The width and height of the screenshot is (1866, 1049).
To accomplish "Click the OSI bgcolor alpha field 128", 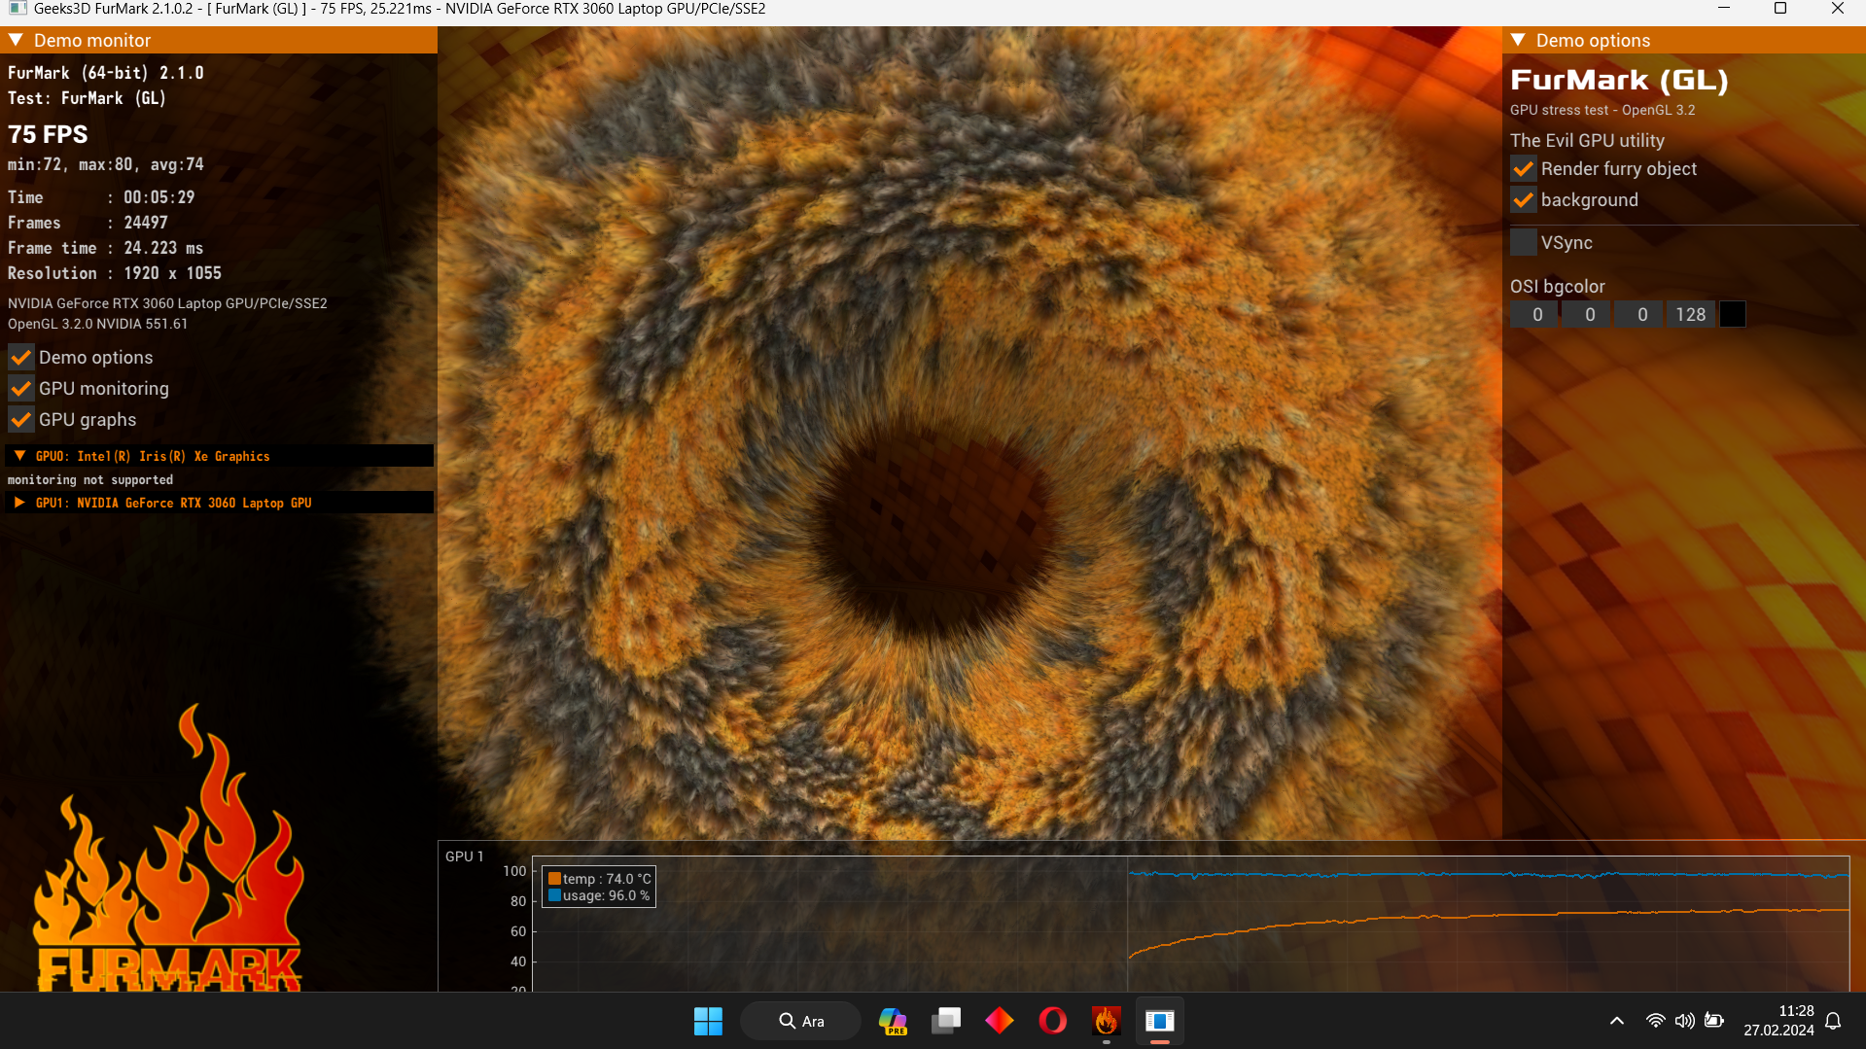I will tap(1691, 314).
